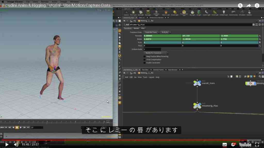Open the Rx Ry Rz rotation order dropdown

(165, 32)
